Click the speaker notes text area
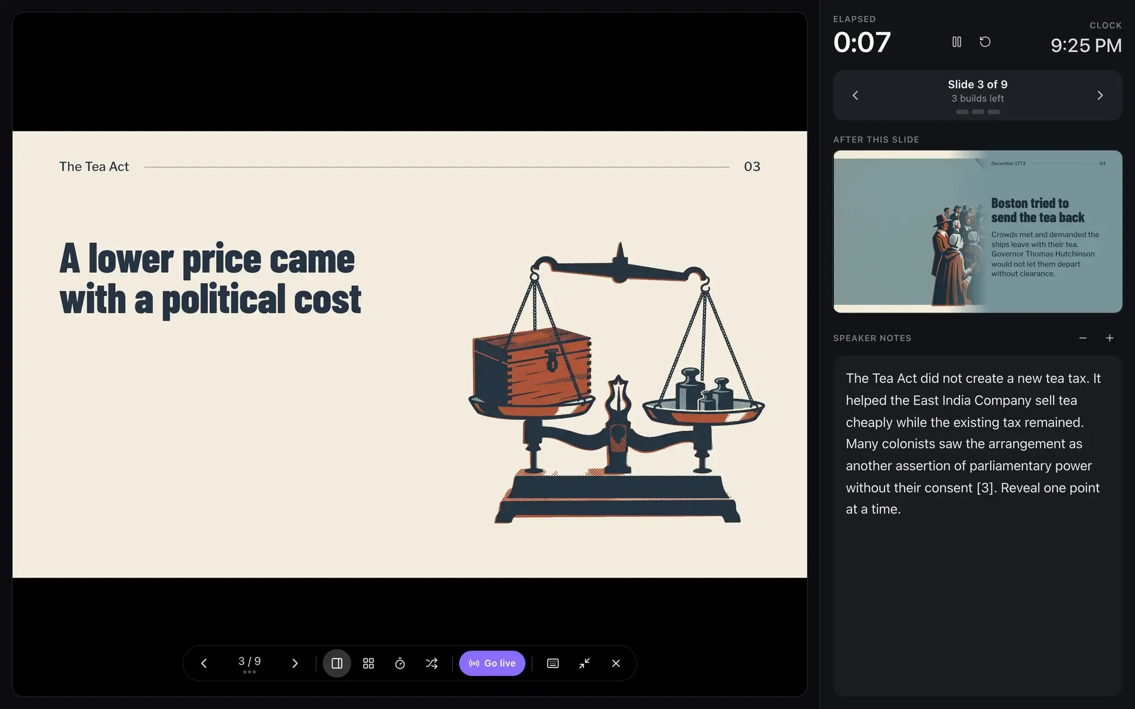 [977, 526]
